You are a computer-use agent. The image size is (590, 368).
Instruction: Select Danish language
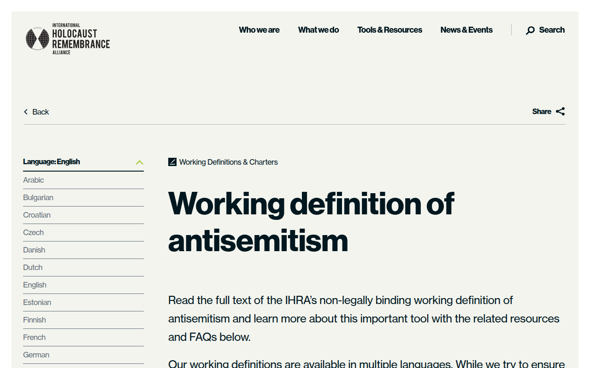tap(83, 250)
